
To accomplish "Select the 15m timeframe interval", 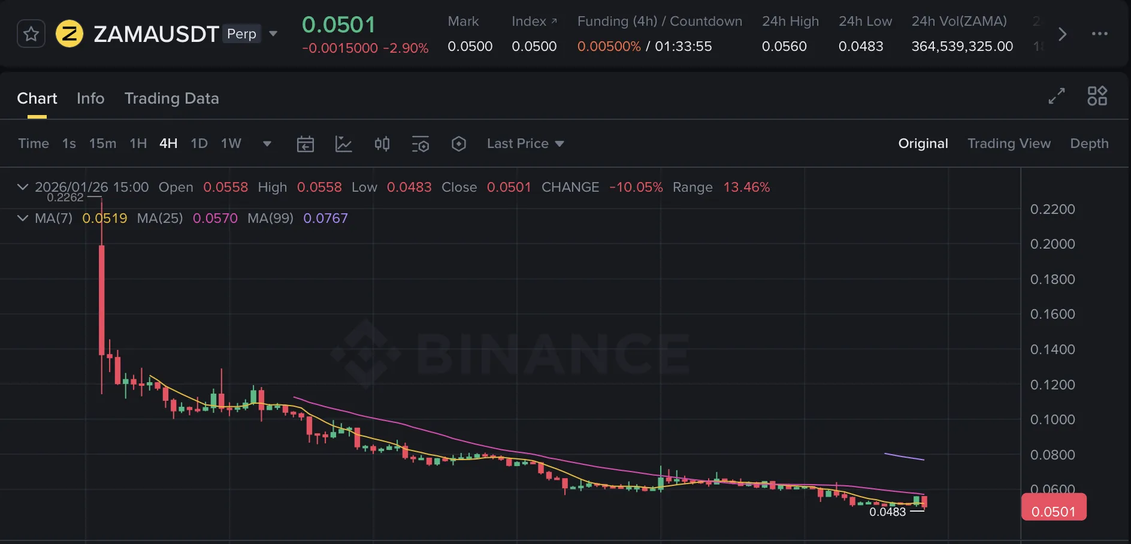I will point(102,144).
